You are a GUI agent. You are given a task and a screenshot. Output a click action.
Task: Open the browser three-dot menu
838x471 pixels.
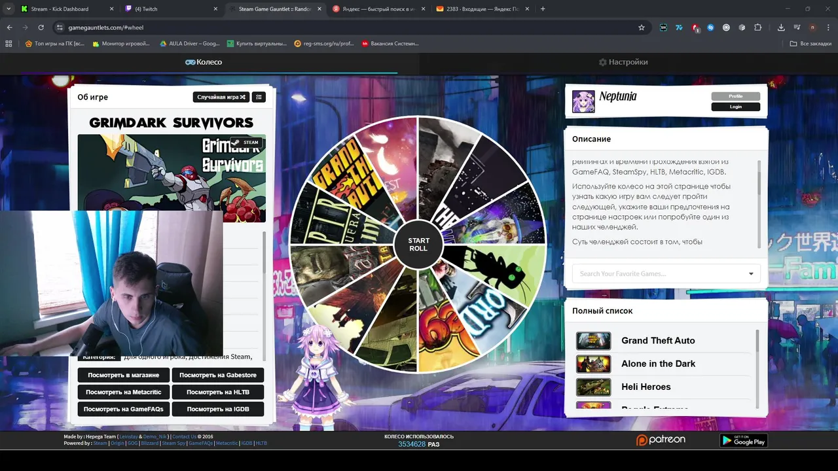tap(828, 27)
